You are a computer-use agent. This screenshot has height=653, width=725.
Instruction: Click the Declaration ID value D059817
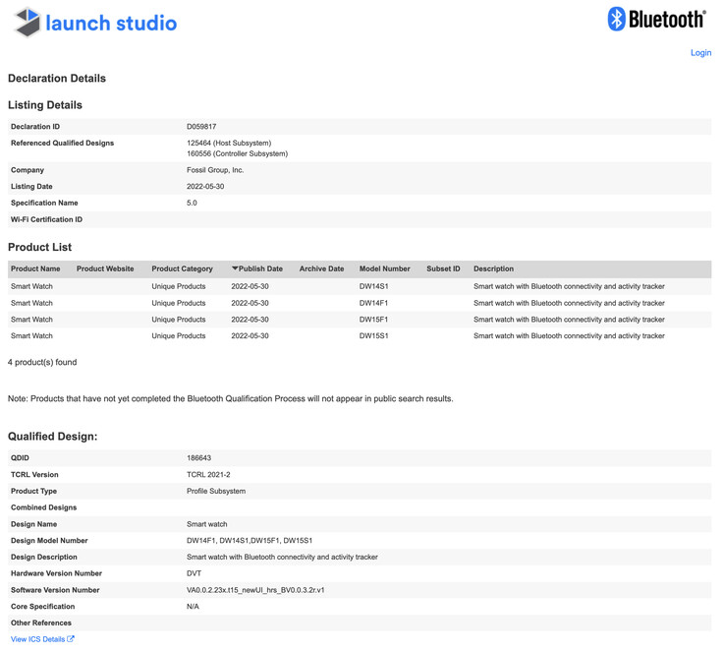point(201,127)
